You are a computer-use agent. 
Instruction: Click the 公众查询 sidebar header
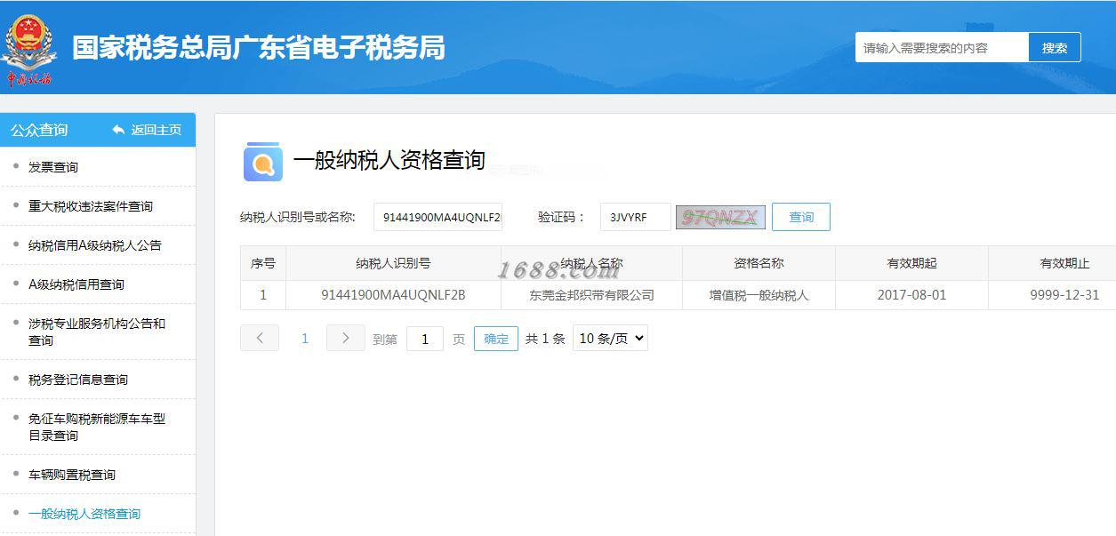[x=39, y=130]
